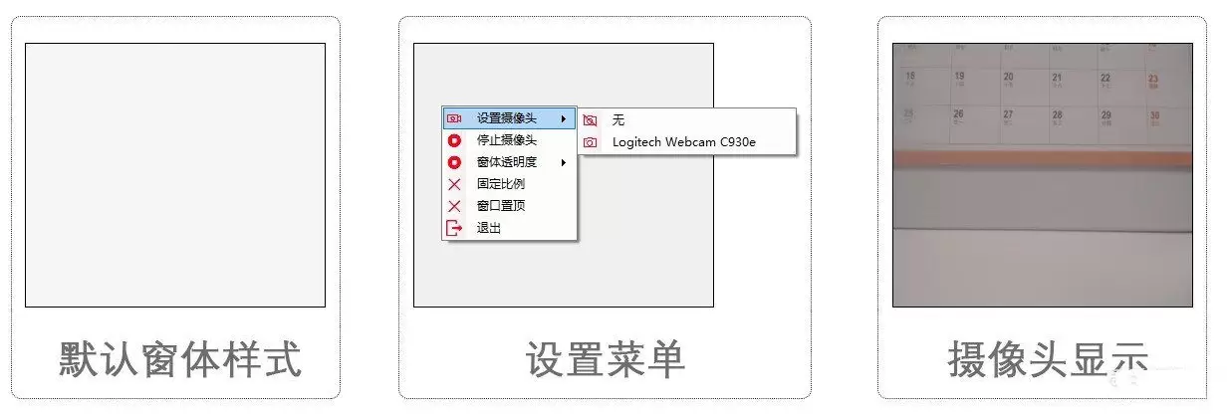Click the crossed-out camera icon beside 无

[x=591, y=120]
